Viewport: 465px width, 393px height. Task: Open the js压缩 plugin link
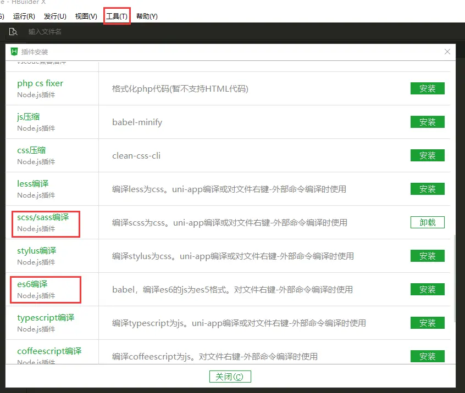[28, 117]
